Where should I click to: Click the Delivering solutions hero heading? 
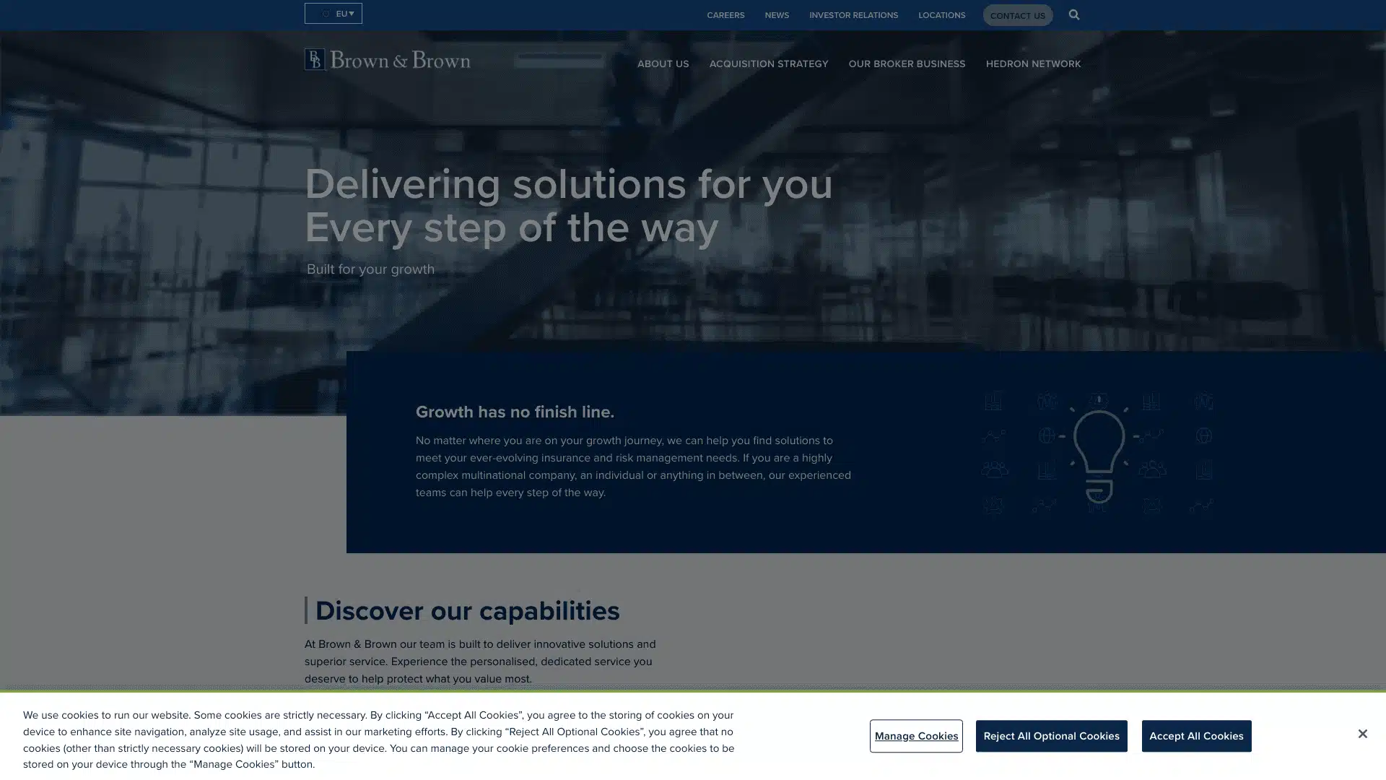point(568,206)
